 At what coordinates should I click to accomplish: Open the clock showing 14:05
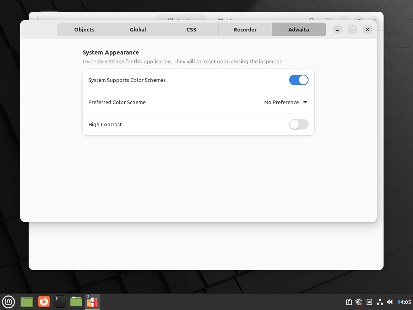[x=404, y=302]
